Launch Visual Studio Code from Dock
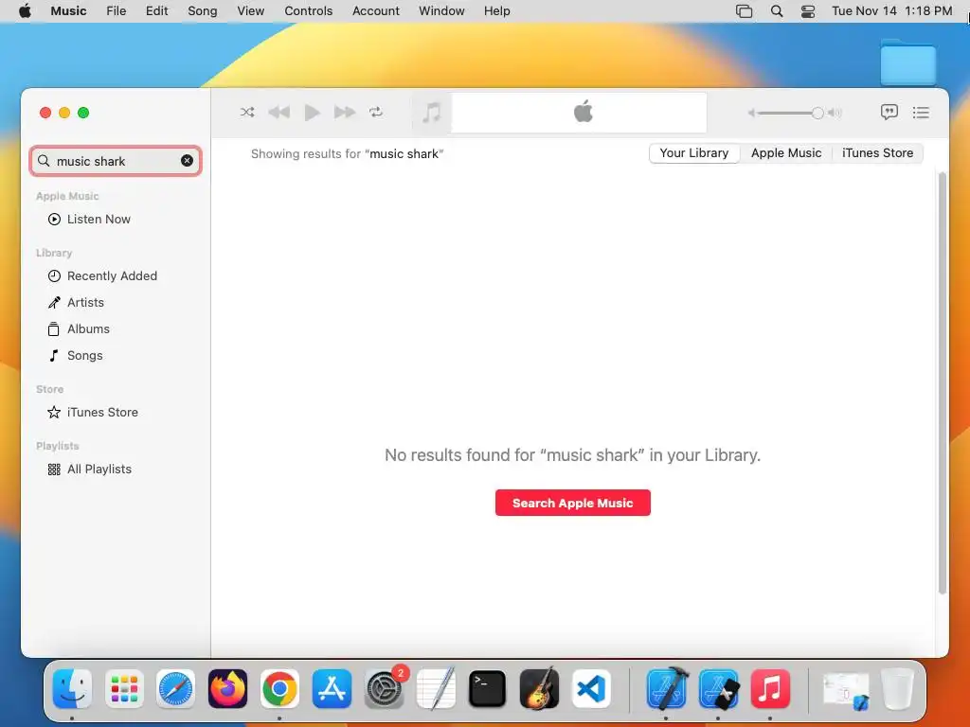The height and width of the screenshot is (727, 970). pos(591,689)
